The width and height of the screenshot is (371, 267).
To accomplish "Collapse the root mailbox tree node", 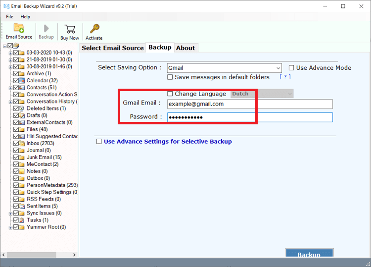I will 5,46.
